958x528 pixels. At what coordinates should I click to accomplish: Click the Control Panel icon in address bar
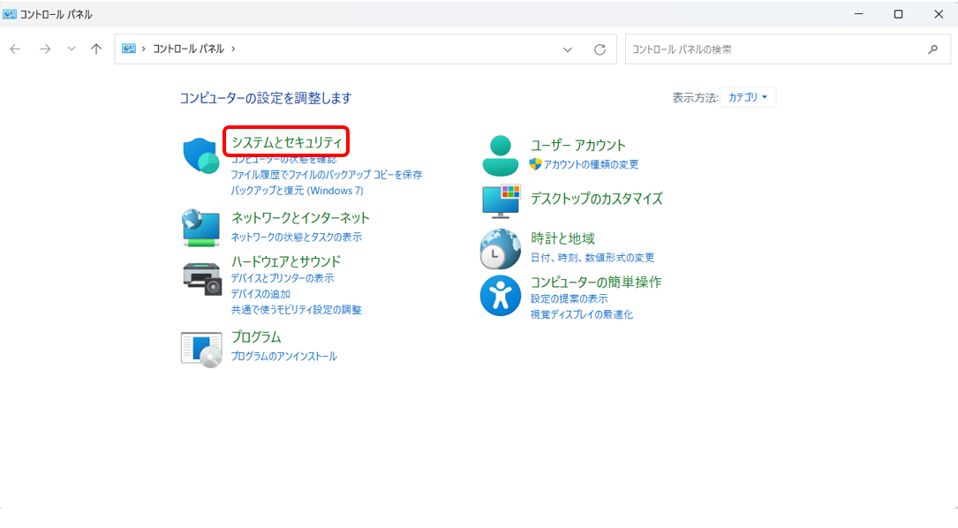(128, 49)
